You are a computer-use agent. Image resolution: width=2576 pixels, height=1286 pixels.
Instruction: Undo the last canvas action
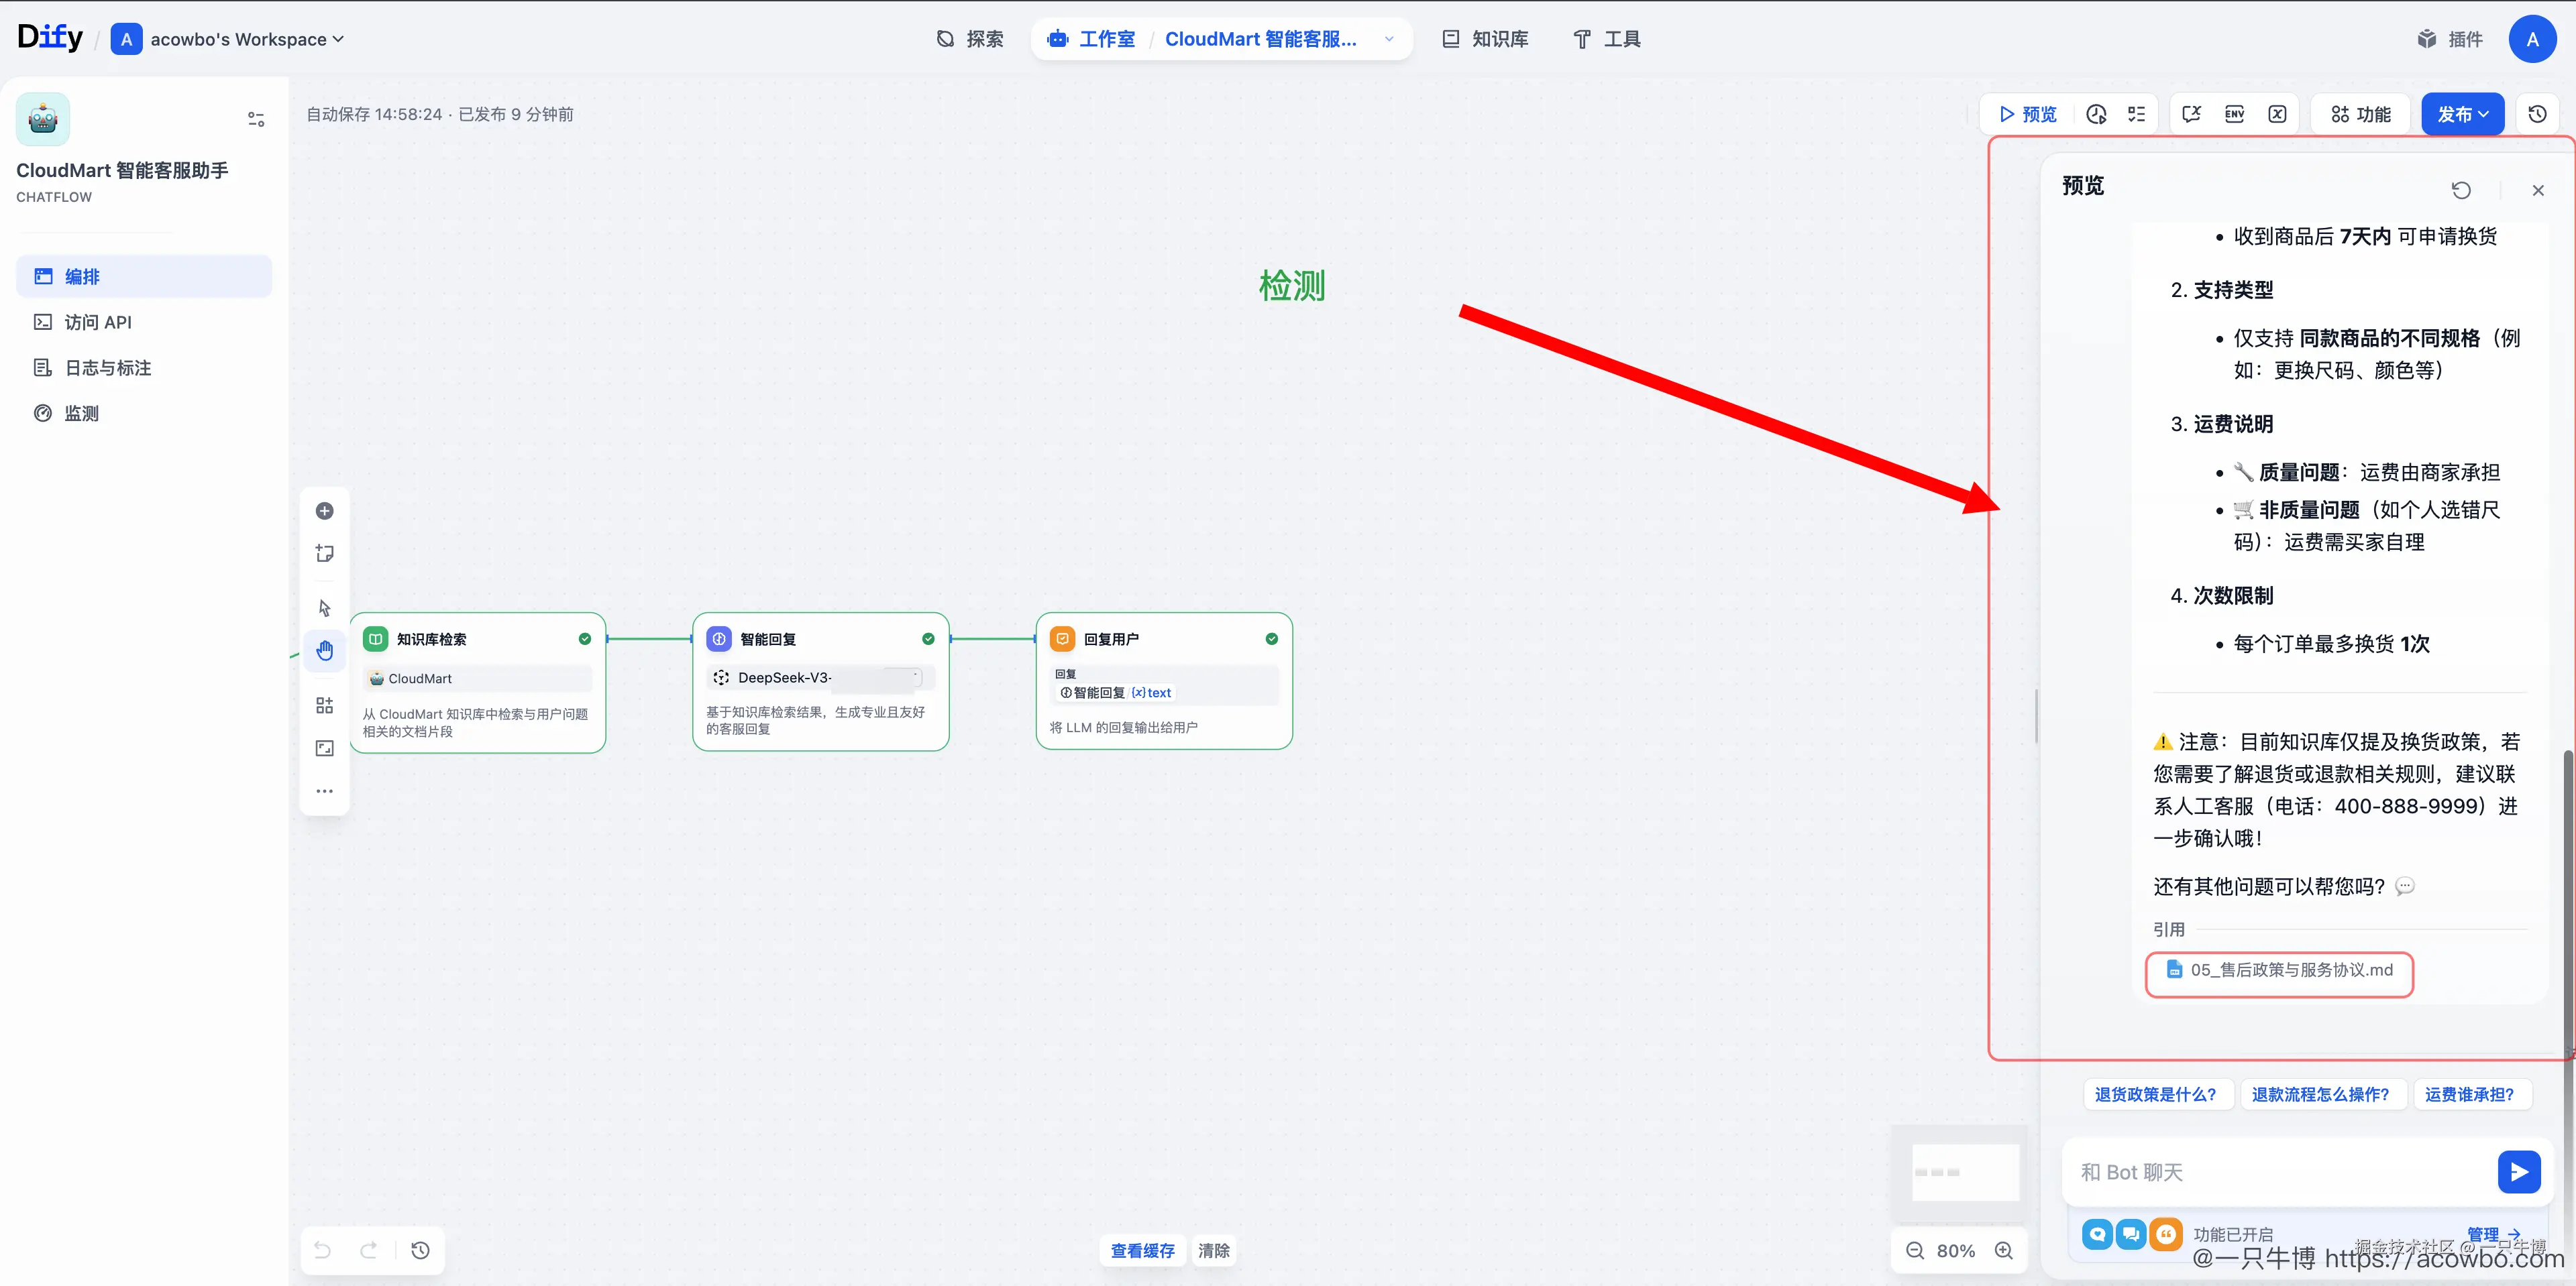pos(322,1250)
